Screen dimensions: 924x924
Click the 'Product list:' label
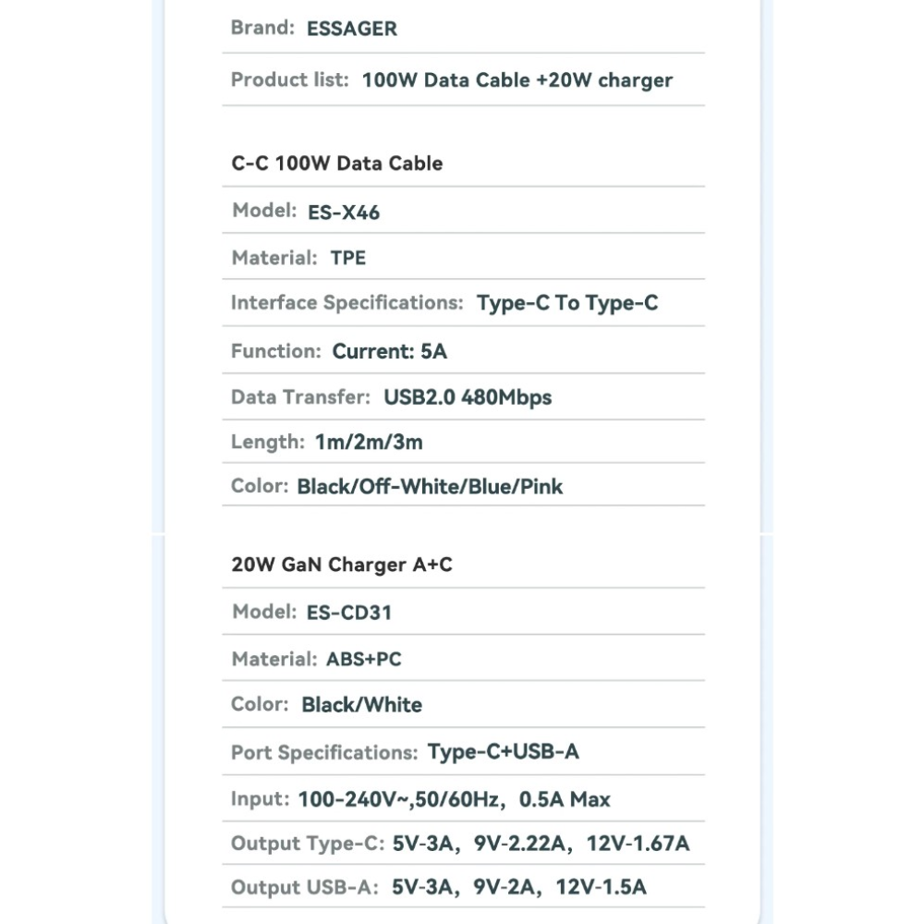click(290, 79)
